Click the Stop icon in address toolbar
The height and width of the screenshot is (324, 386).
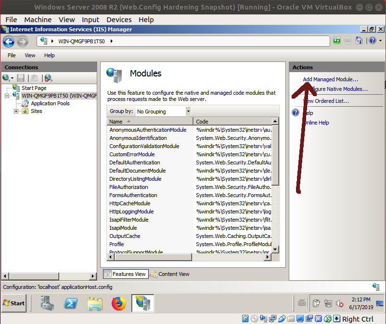[x=348, y=40]
